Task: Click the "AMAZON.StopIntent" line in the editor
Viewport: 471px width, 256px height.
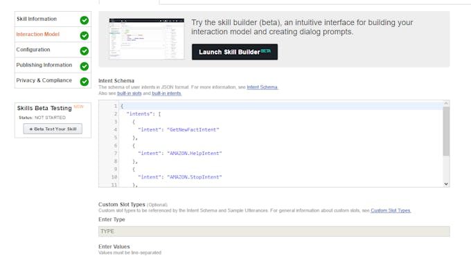Action: tap(180, 177)
